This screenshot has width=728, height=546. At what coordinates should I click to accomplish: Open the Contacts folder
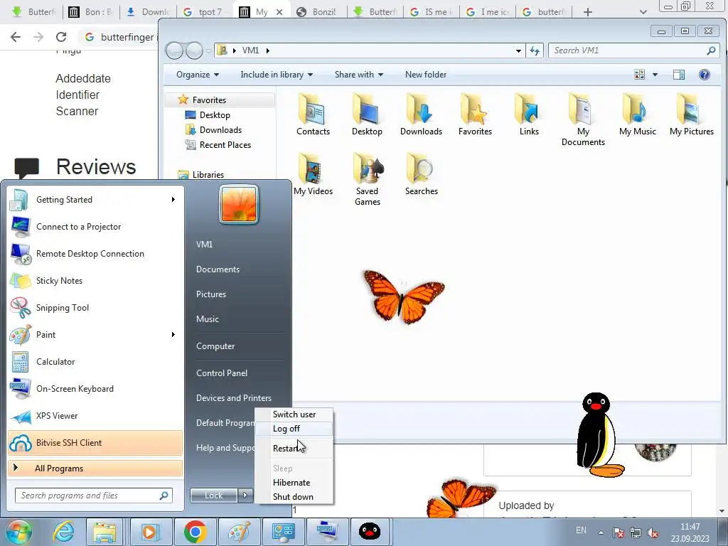(x=313, y=114)
